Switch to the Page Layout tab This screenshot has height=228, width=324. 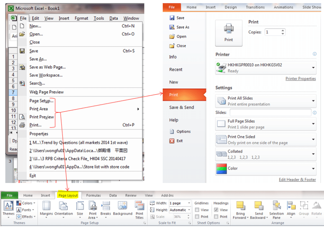coord(68,195)
